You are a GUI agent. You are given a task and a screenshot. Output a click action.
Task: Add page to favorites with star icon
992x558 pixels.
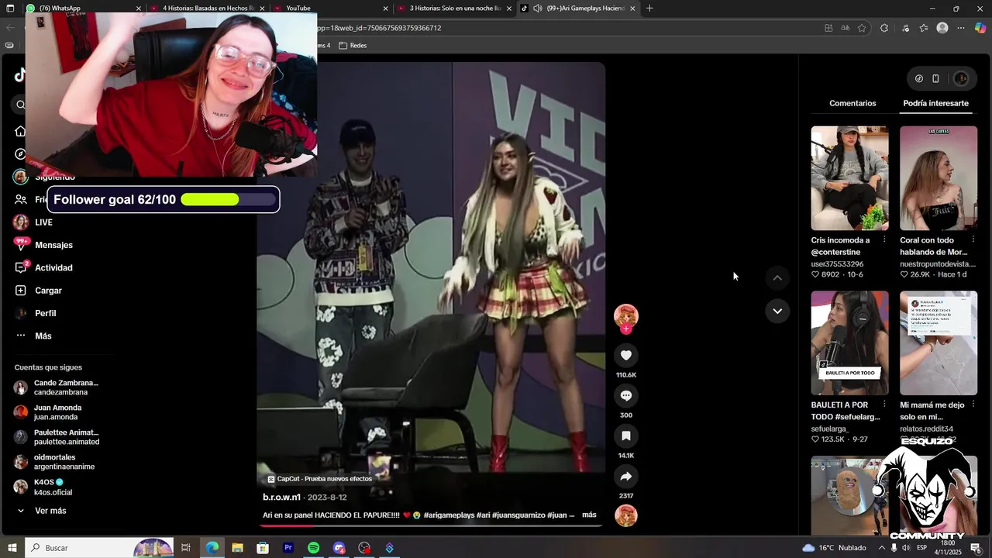click(862, 28)
